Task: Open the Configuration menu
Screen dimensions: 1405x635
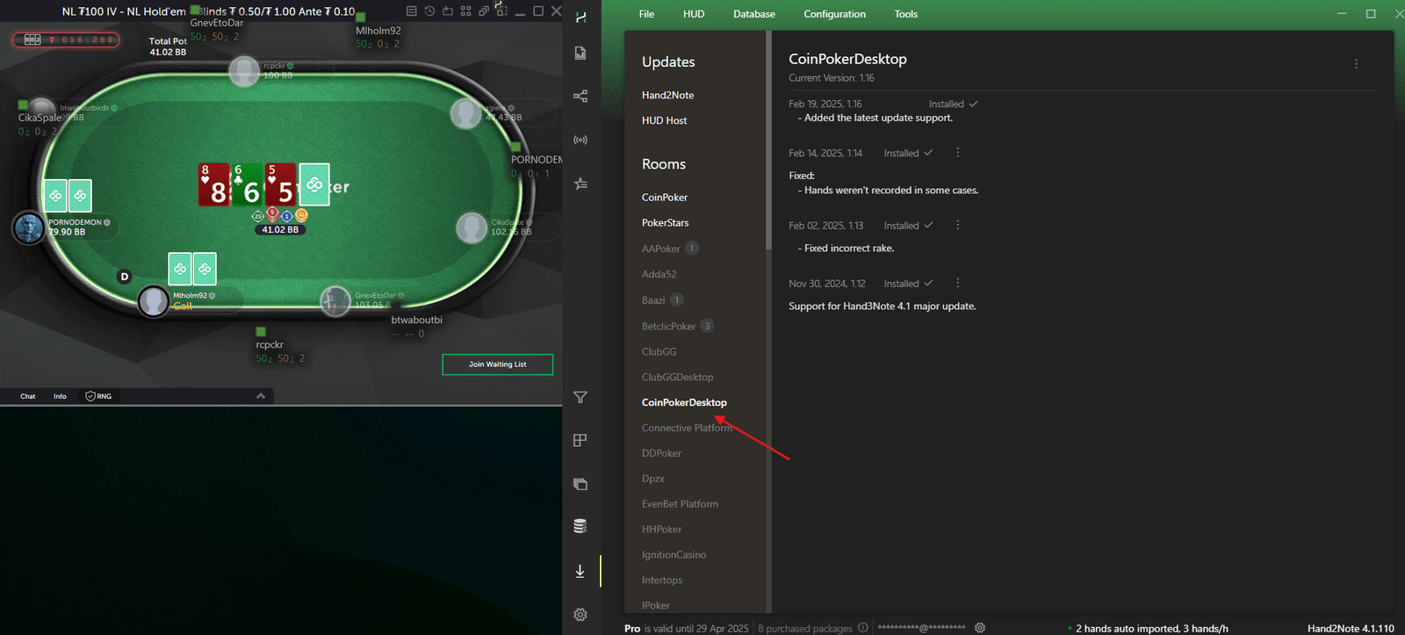Action: [834, 14]
